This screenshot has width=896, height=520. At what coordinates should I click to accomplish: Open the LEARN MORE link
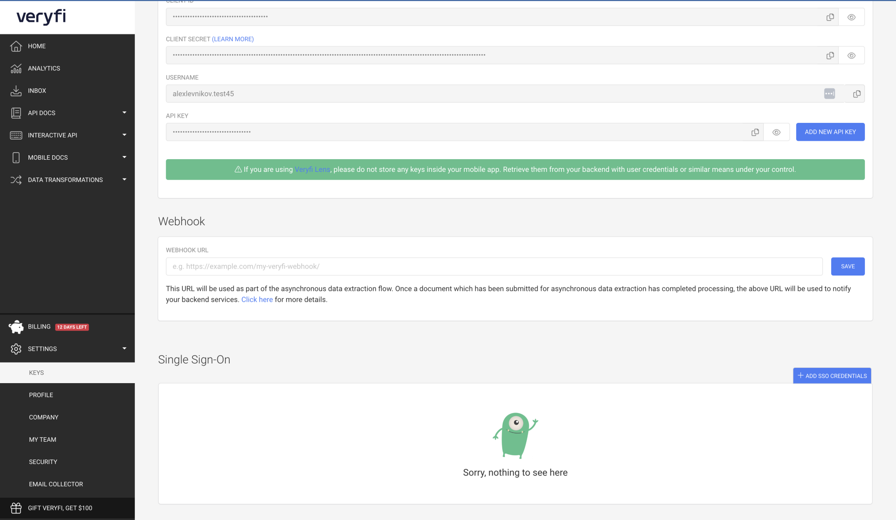[x=232, y=39]
